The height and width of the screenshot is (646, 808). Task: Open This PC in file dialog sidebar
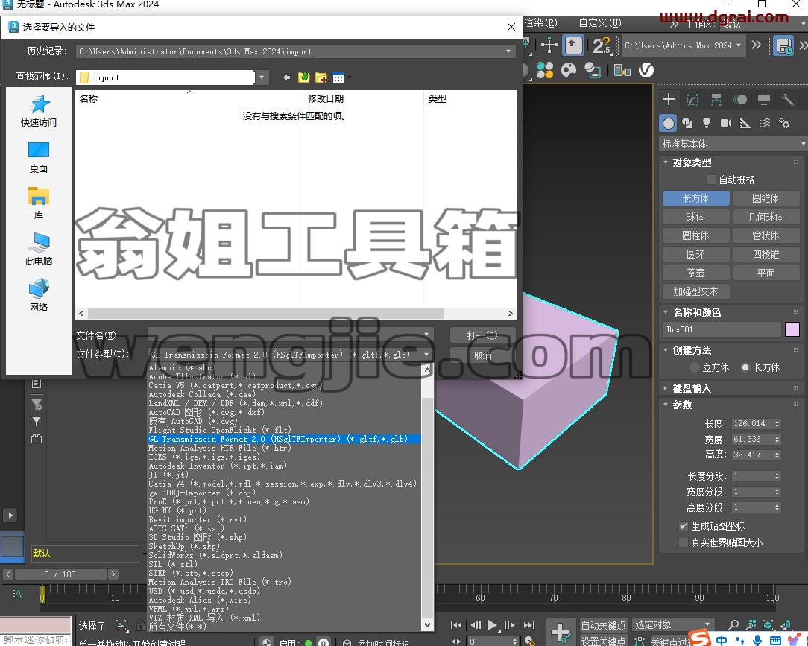tap(39, 250)
